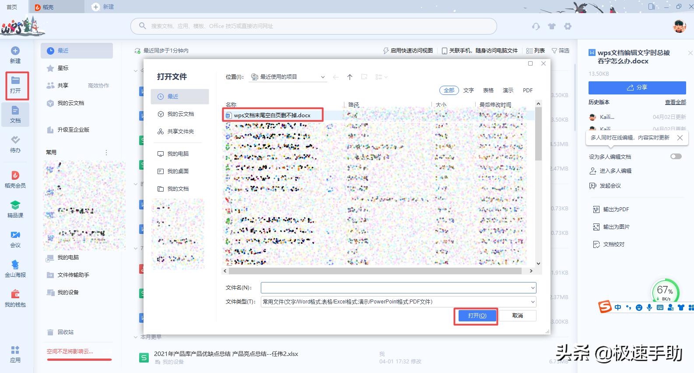The width and height of the screenshot is (694, 373).
Task: Click the headset support icon
Action: click(536, 26)
